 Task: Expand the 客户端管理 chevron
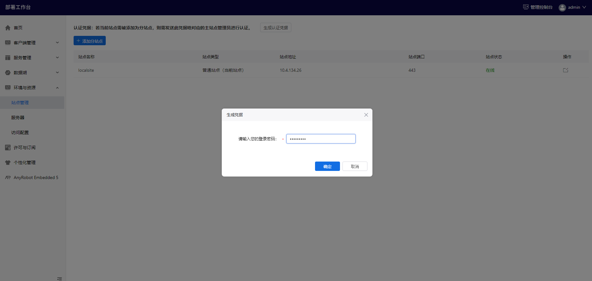tap(57, 42)
